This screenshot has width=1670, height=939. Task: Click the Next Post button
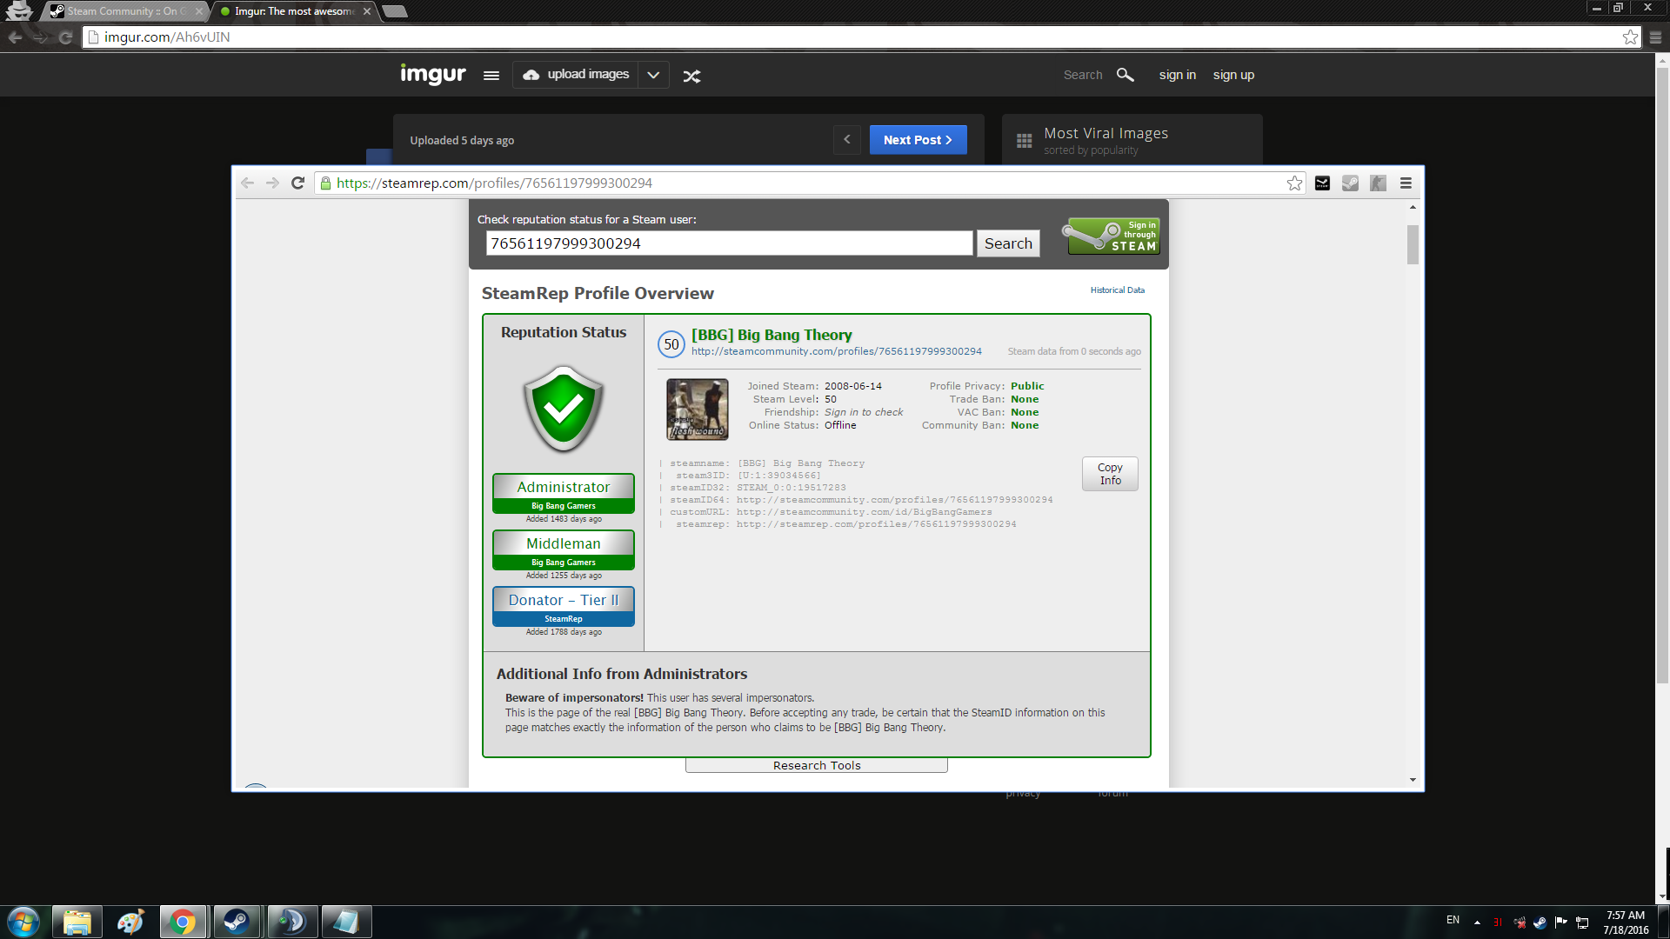click(918, 139)
